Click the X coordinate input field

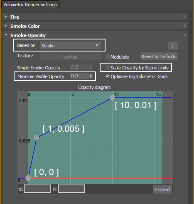pyautogui.click(x=37, y=189)
